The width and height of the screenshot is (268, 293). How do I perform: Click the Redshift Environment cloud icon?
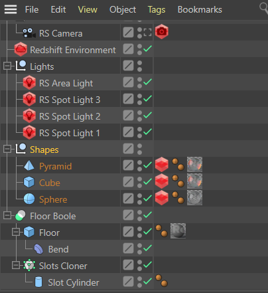[21, 49]
